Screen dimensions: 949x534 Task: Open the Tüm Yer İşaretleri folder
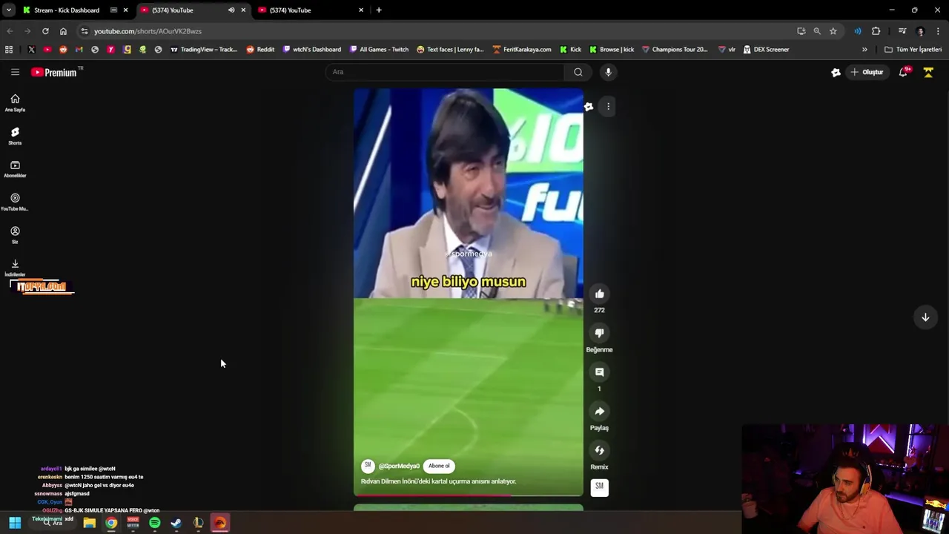[913, 50]
